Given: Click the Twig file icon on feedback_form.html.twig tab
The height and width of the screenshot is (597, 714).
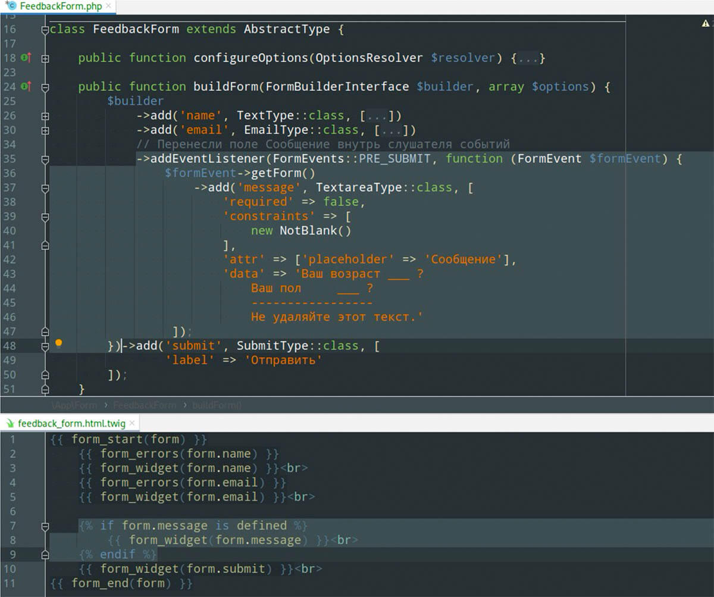Looking at the screenshot, I should coord(10,423).
